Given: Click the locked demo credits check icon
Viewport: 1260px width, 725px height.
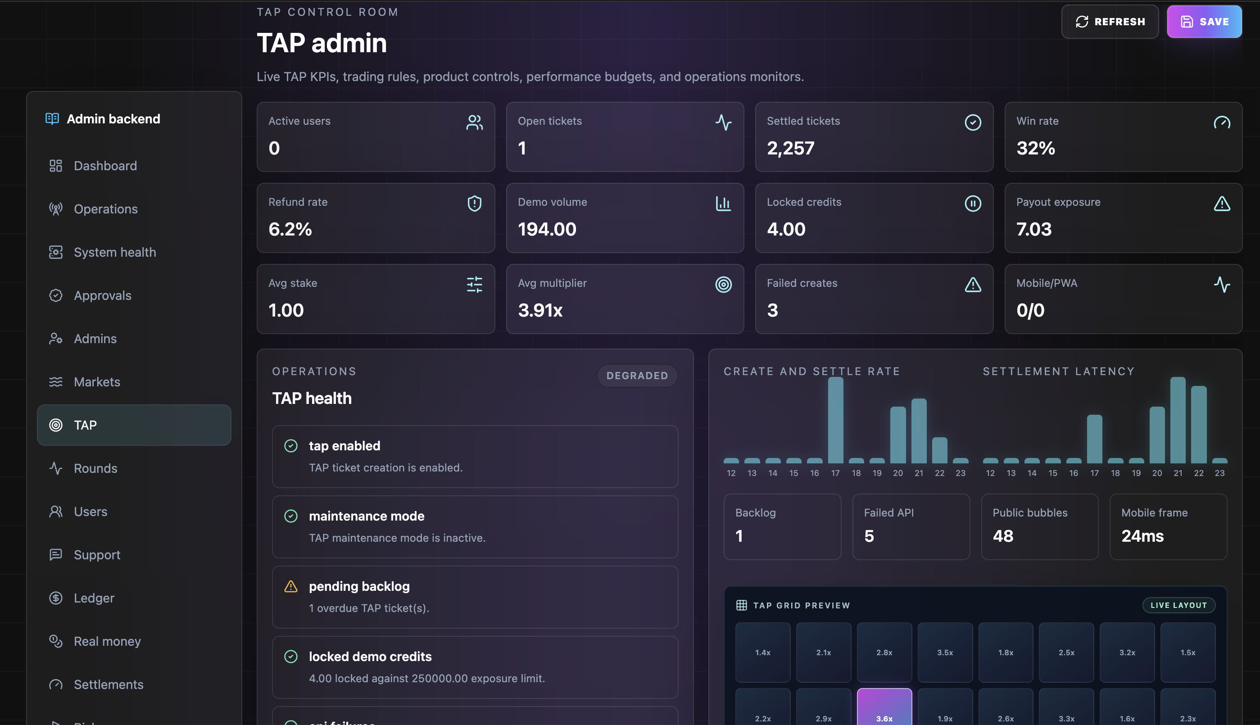Looking at the screenshot, I should 291,656.
